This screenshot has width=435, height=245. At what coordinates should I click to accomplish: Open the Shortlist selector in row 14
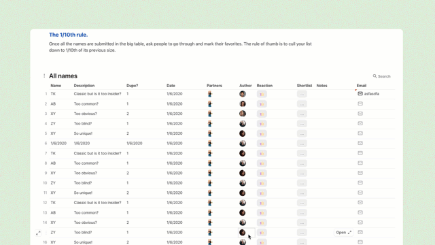tap(302, 223)
